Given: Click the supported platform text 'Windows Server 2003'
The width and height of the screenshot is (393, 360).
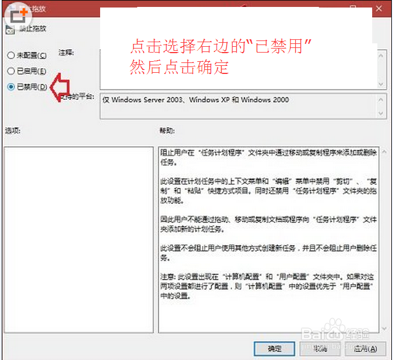Looking at the screenshot, I should click(x=147, y=100).
